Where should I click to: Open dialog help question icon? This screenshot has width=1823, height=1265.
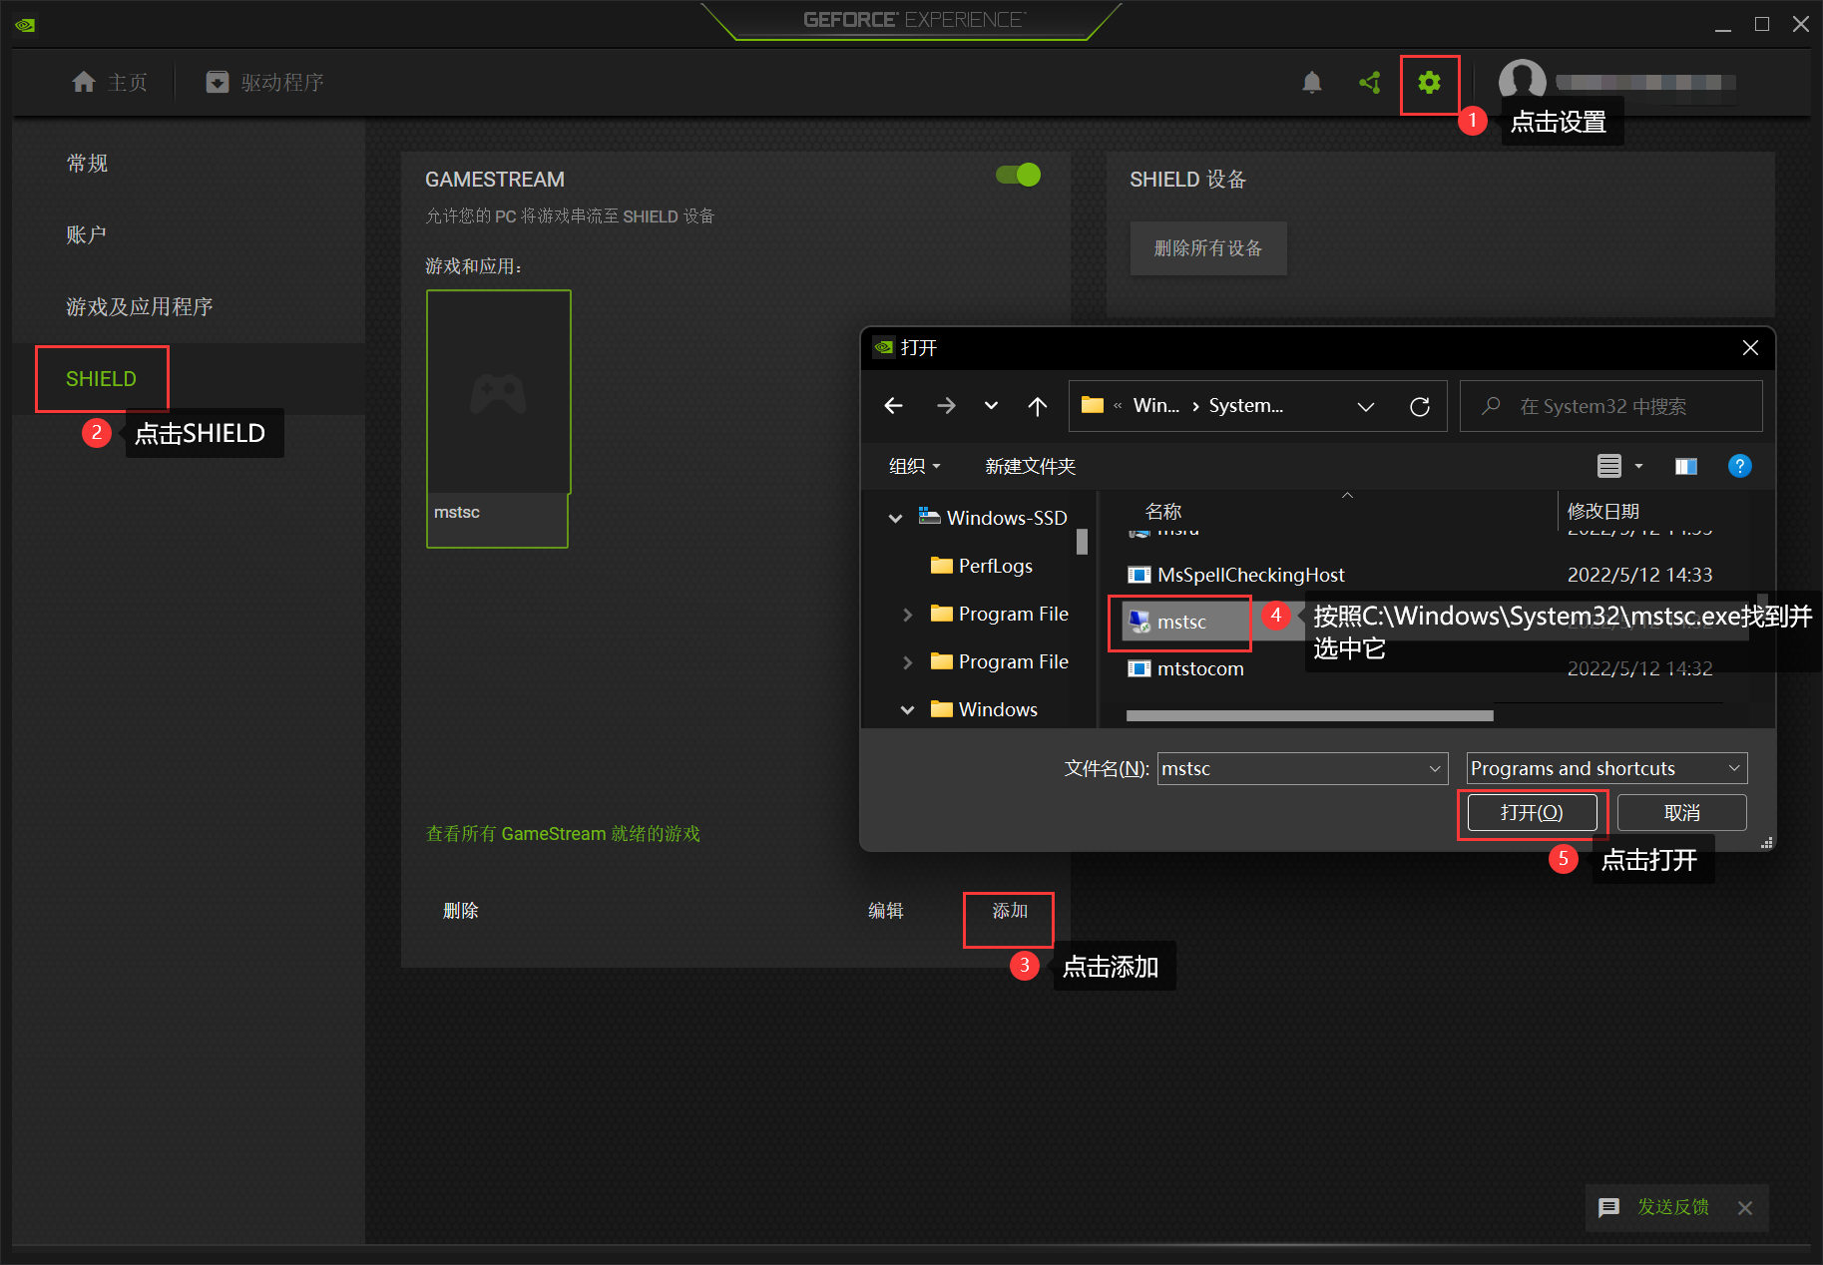[1739, 466]
